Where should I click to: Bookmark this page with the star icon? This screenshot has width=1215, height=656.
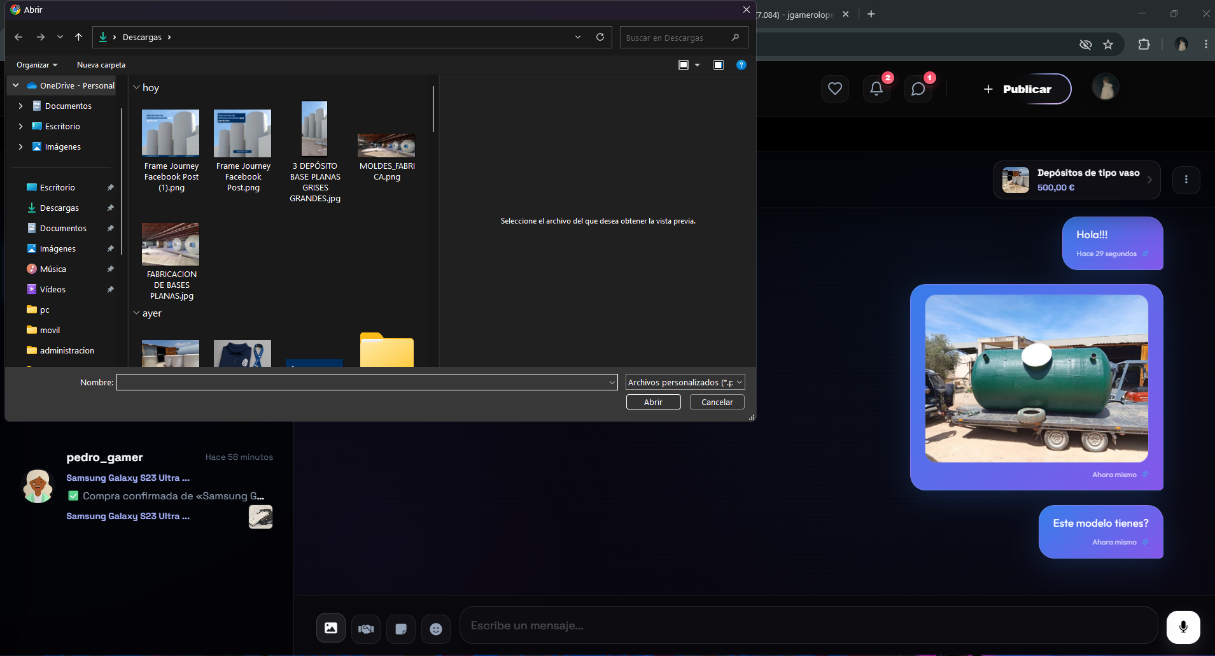pos(1108,44)
